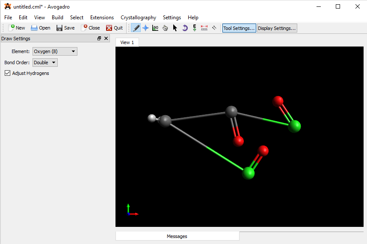
Task: Switch to the View 1 tab
Action: (x=127, y=42)
